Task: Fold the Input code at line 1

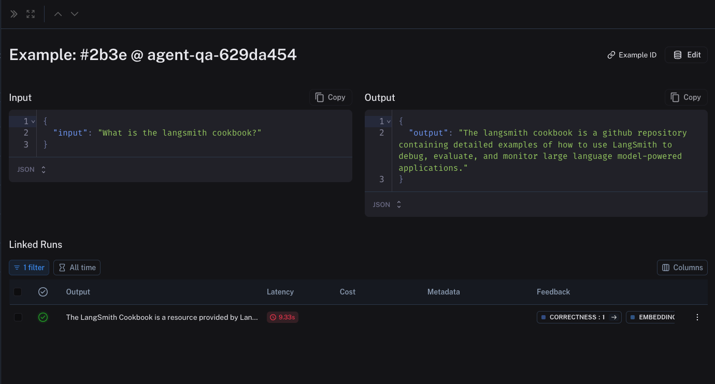Action: [33, 121]
